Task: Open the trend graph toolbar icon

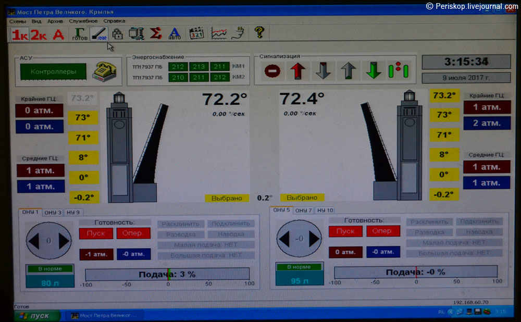Action: [x=219, y=34]
